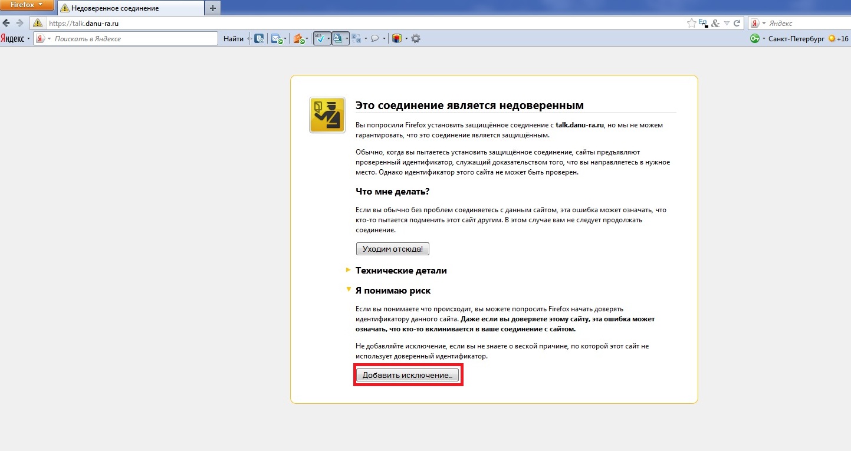
Task: Toggle the page translation A icon
Action: [338, 38]
